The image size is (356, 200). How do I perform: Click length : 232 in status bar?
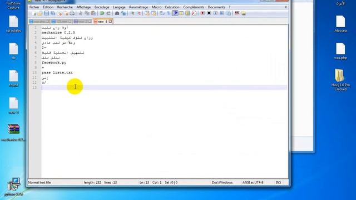pos(92,182)
